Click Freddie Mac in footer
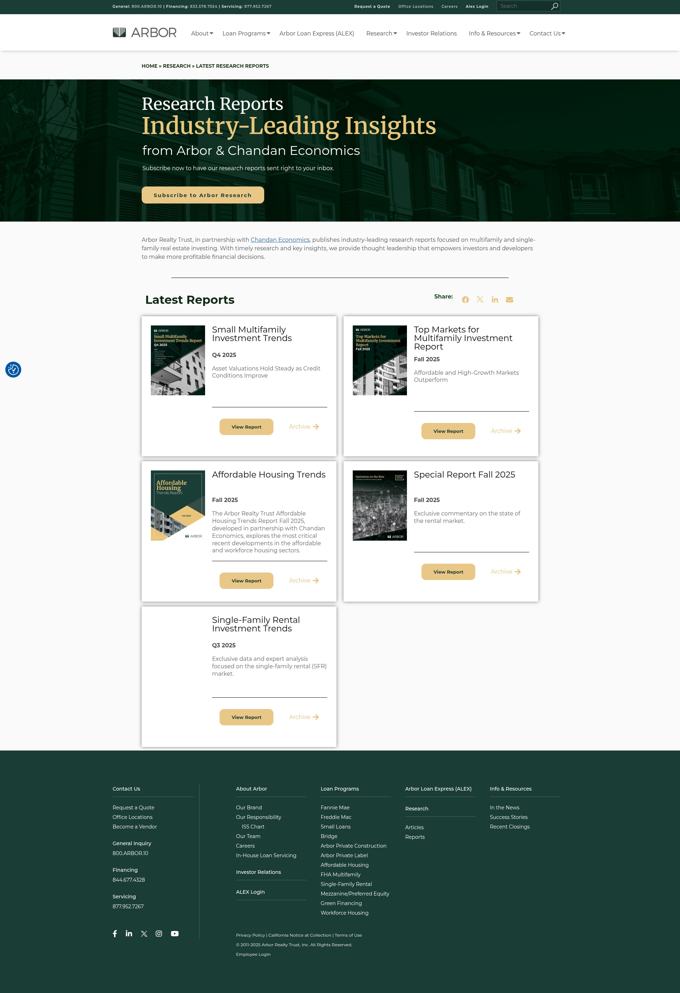680x993 pixels. tap(336, 817)
